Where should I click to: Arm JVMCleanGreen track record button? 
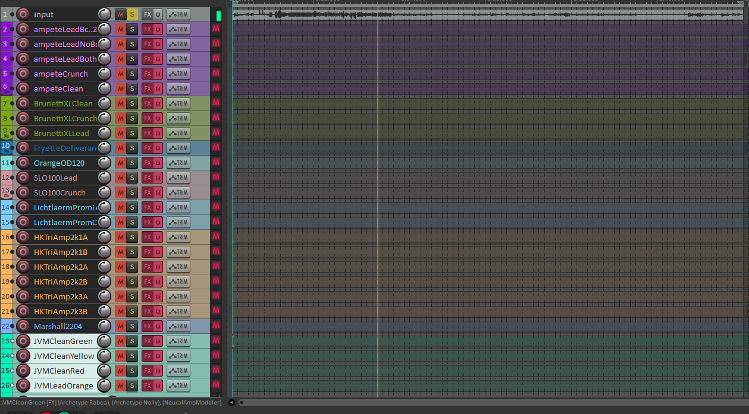(x=23, y=341)
